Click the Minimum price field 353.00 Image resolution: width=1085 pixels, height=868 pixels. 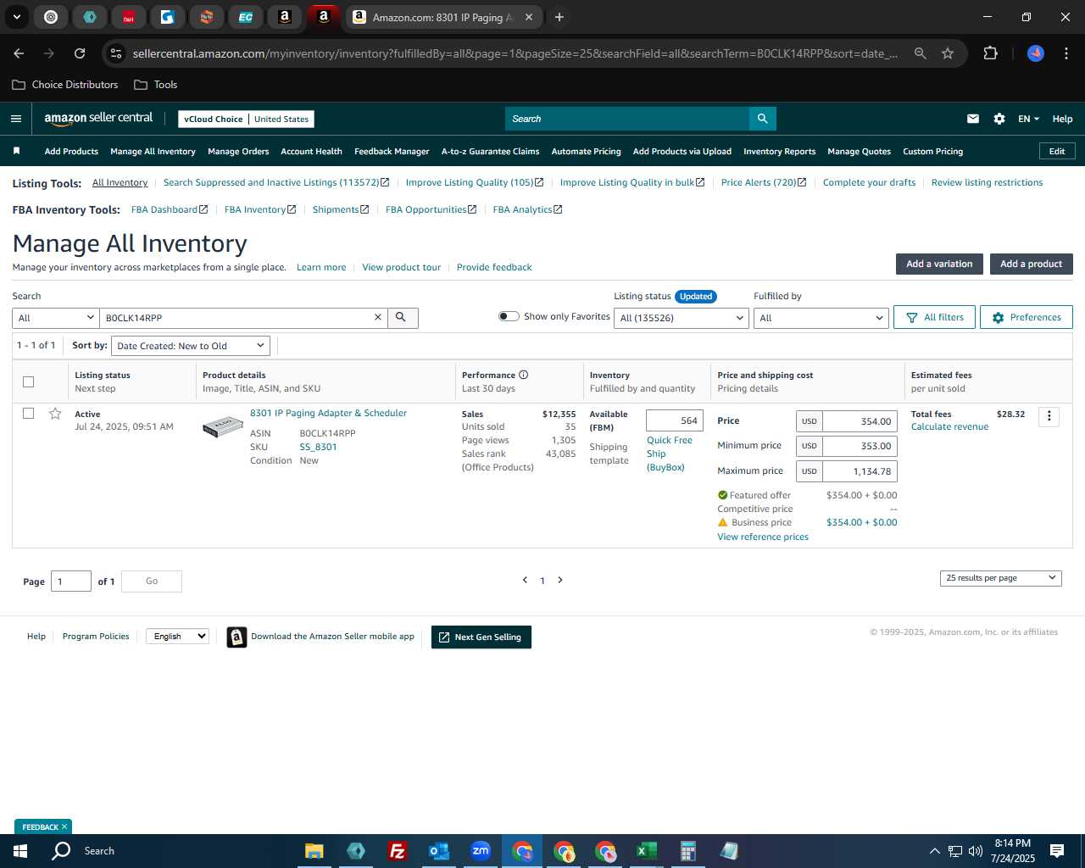click(860, 446)
